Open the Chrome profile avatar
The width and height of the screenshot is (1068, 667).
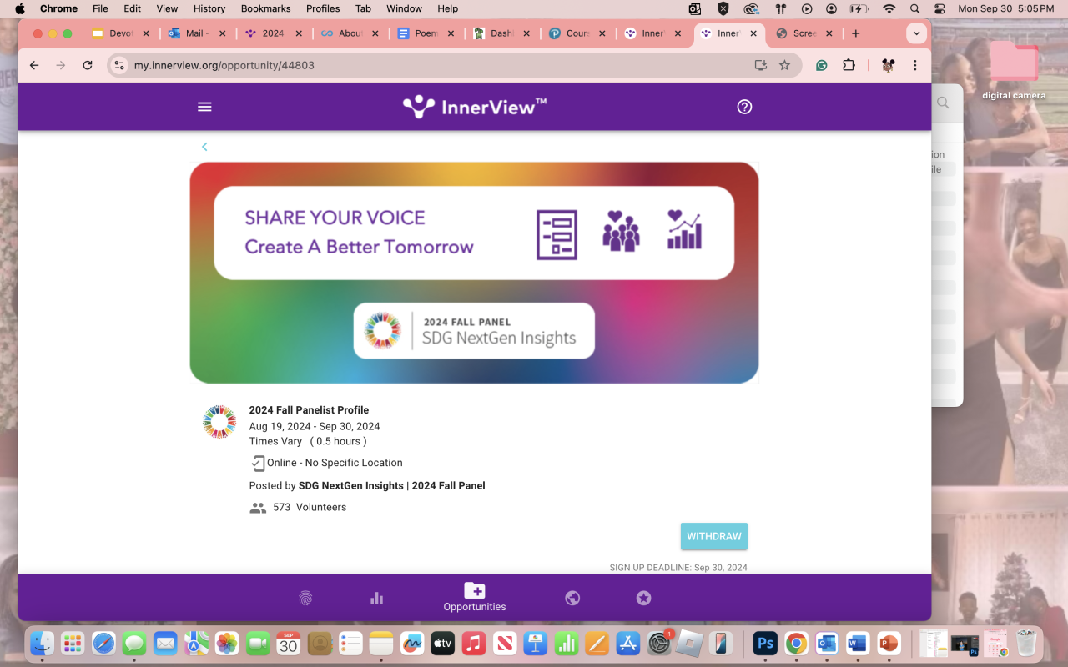[888, 65]
